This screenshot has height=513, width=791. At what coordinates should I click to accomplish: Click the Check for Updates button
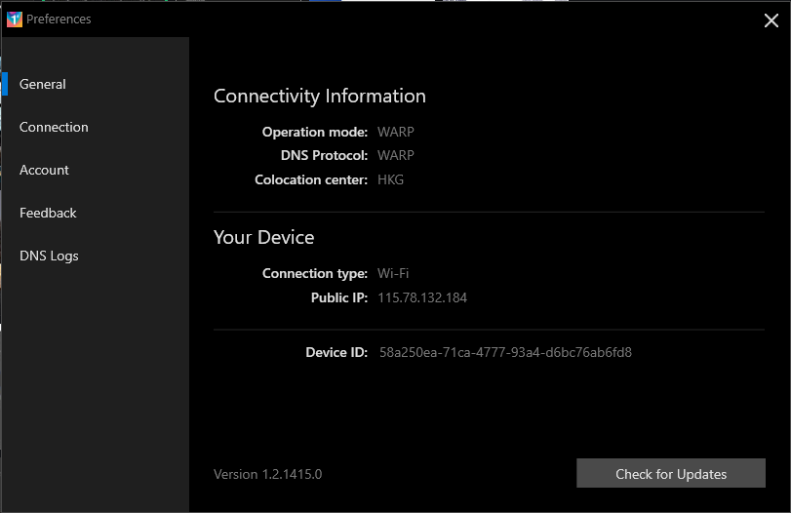pos(670,474)
